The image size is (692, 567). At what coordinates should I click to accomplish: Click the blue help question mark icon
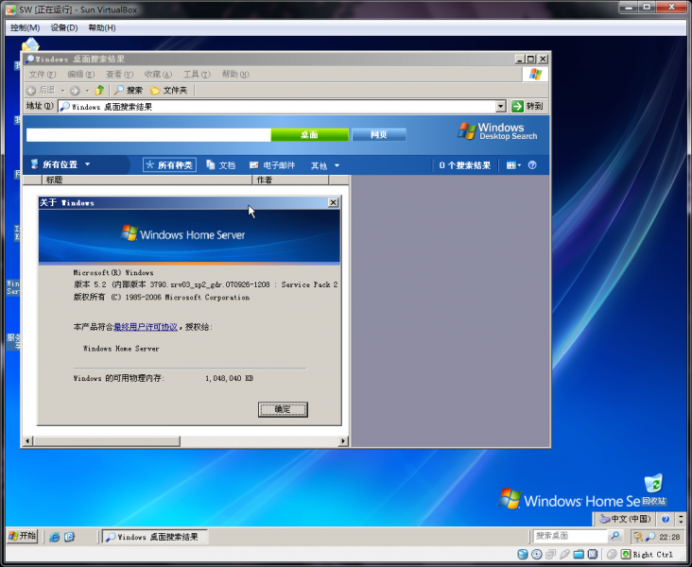532,165
